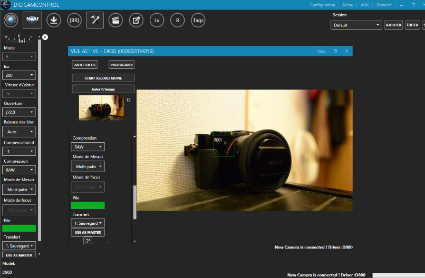Open the Session Default dropdown

tap(356, 25)
